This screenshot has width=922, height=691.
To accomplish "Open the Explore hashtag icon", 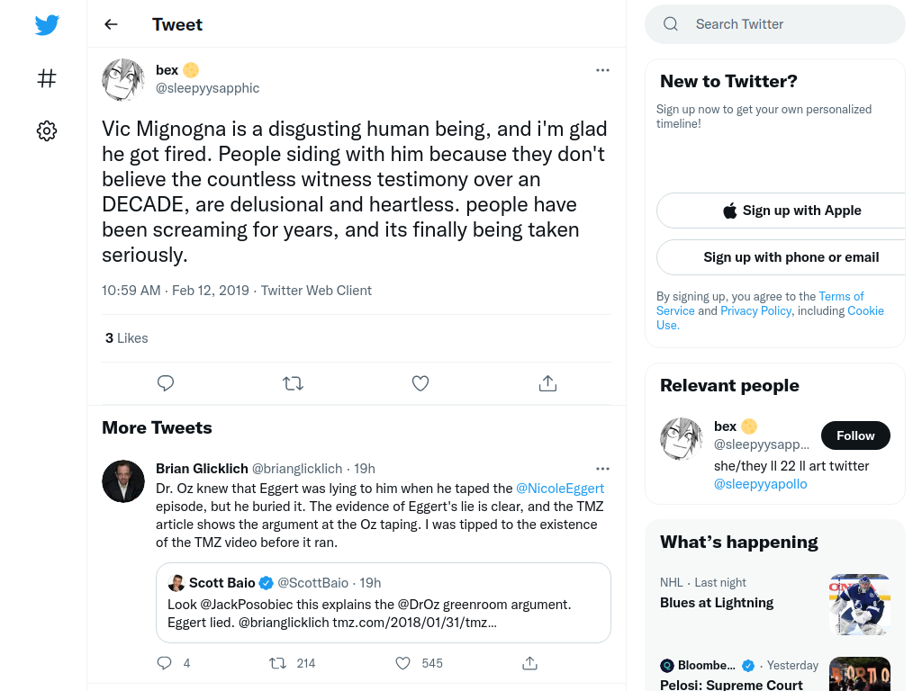I will click(x=47, y=78).
